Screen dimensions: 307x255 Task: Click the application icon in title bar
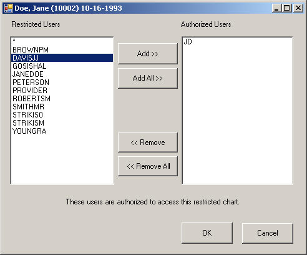(x=9, y=8)
